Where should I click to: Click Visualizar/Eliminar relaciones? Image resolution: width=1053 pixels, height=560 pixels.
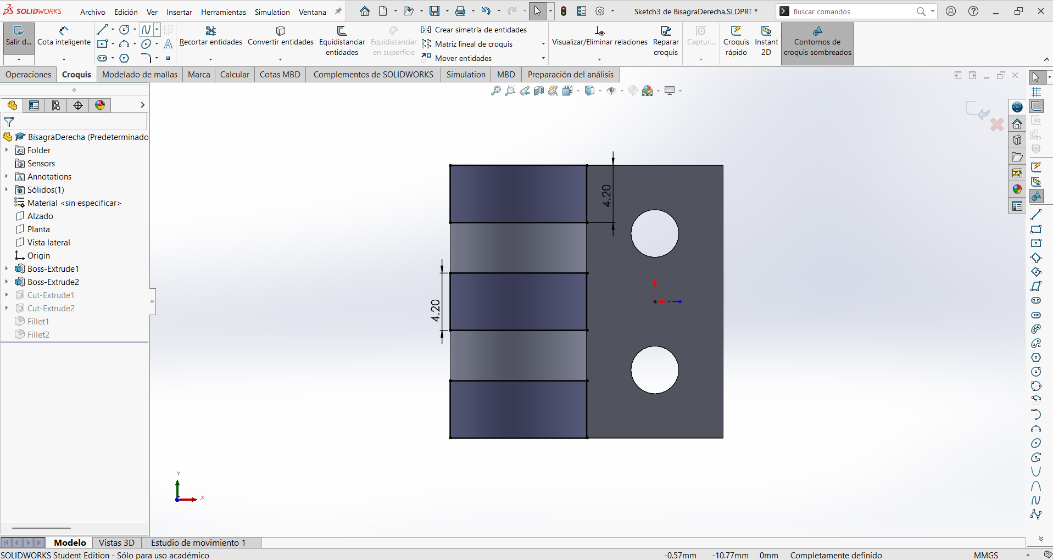[599, 37]
